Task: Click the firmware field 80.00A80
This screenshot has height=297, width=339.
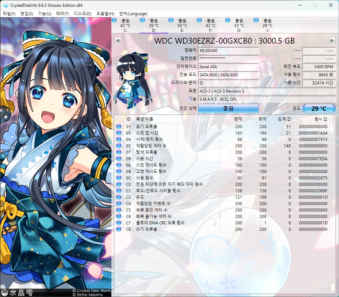Action: click(228, 50)
